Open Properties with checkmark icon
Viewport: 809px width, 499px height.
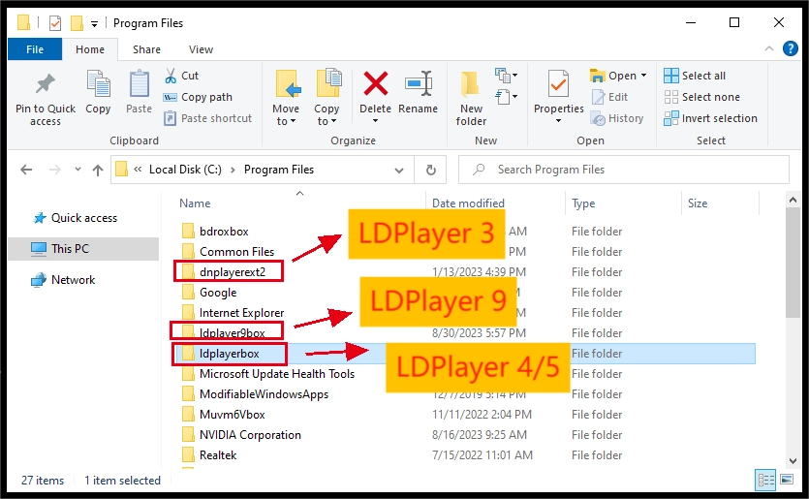click(558, 83)
